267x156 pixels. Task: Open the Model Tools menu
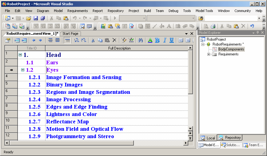[204, 11]
